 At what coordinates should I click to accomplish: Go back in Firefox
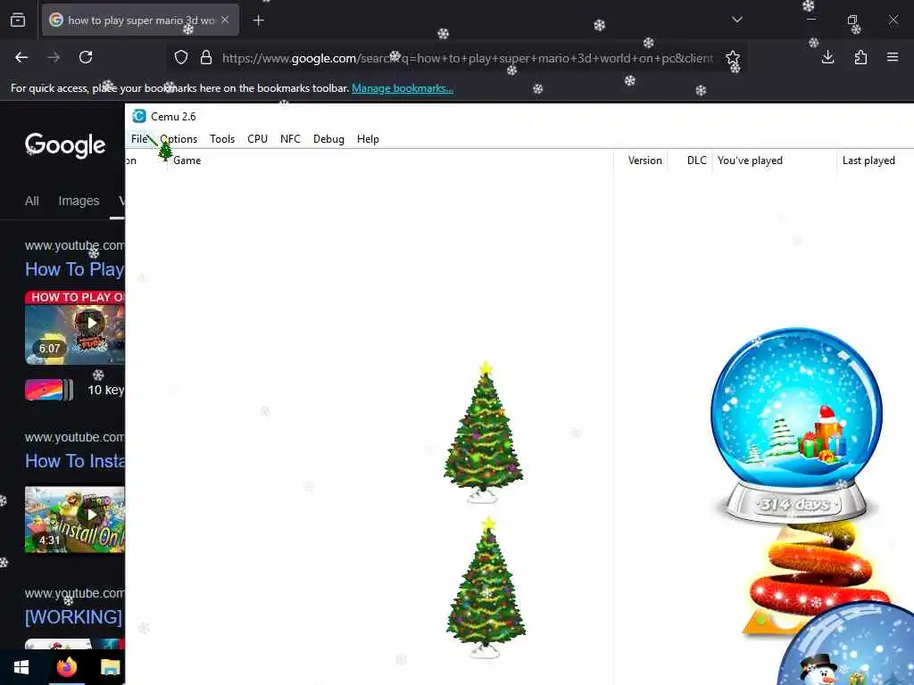(x=21, y=57)
